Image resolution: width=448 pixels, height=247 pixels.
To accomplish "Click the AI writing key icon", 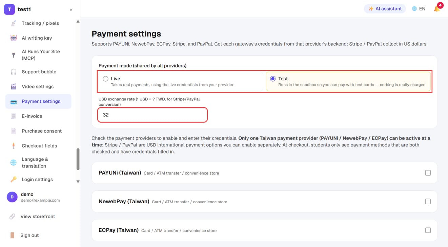I will [x=14, y=38].
